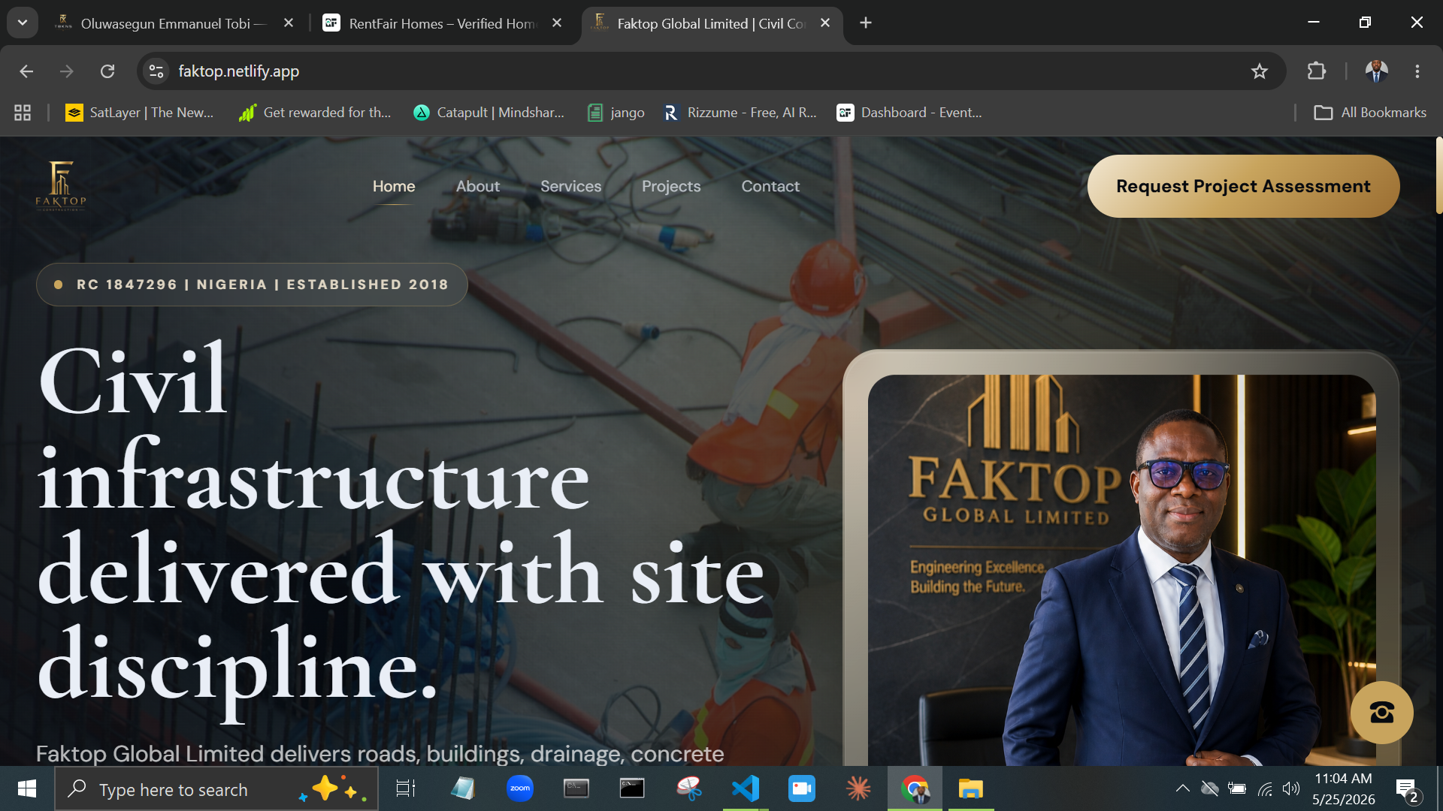Open the Claude starburst app on taskbar
This screenshot has width=1443, height=811.
(858, 788)
